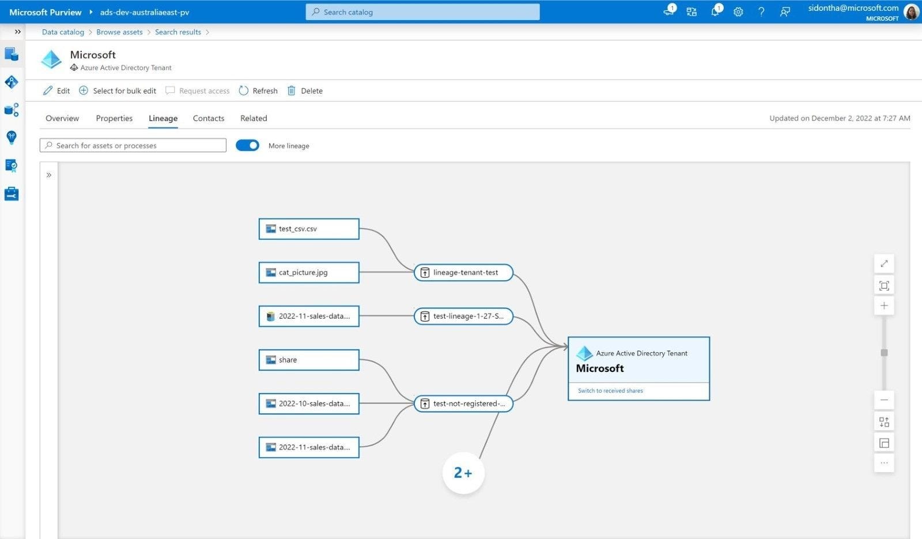Zoom in with the plus icon

[884, 306]
